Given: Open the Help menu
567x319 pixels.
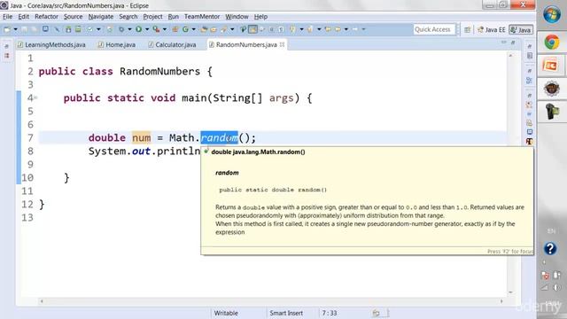Looking at the screenshot, I should (x=260, y=17).
